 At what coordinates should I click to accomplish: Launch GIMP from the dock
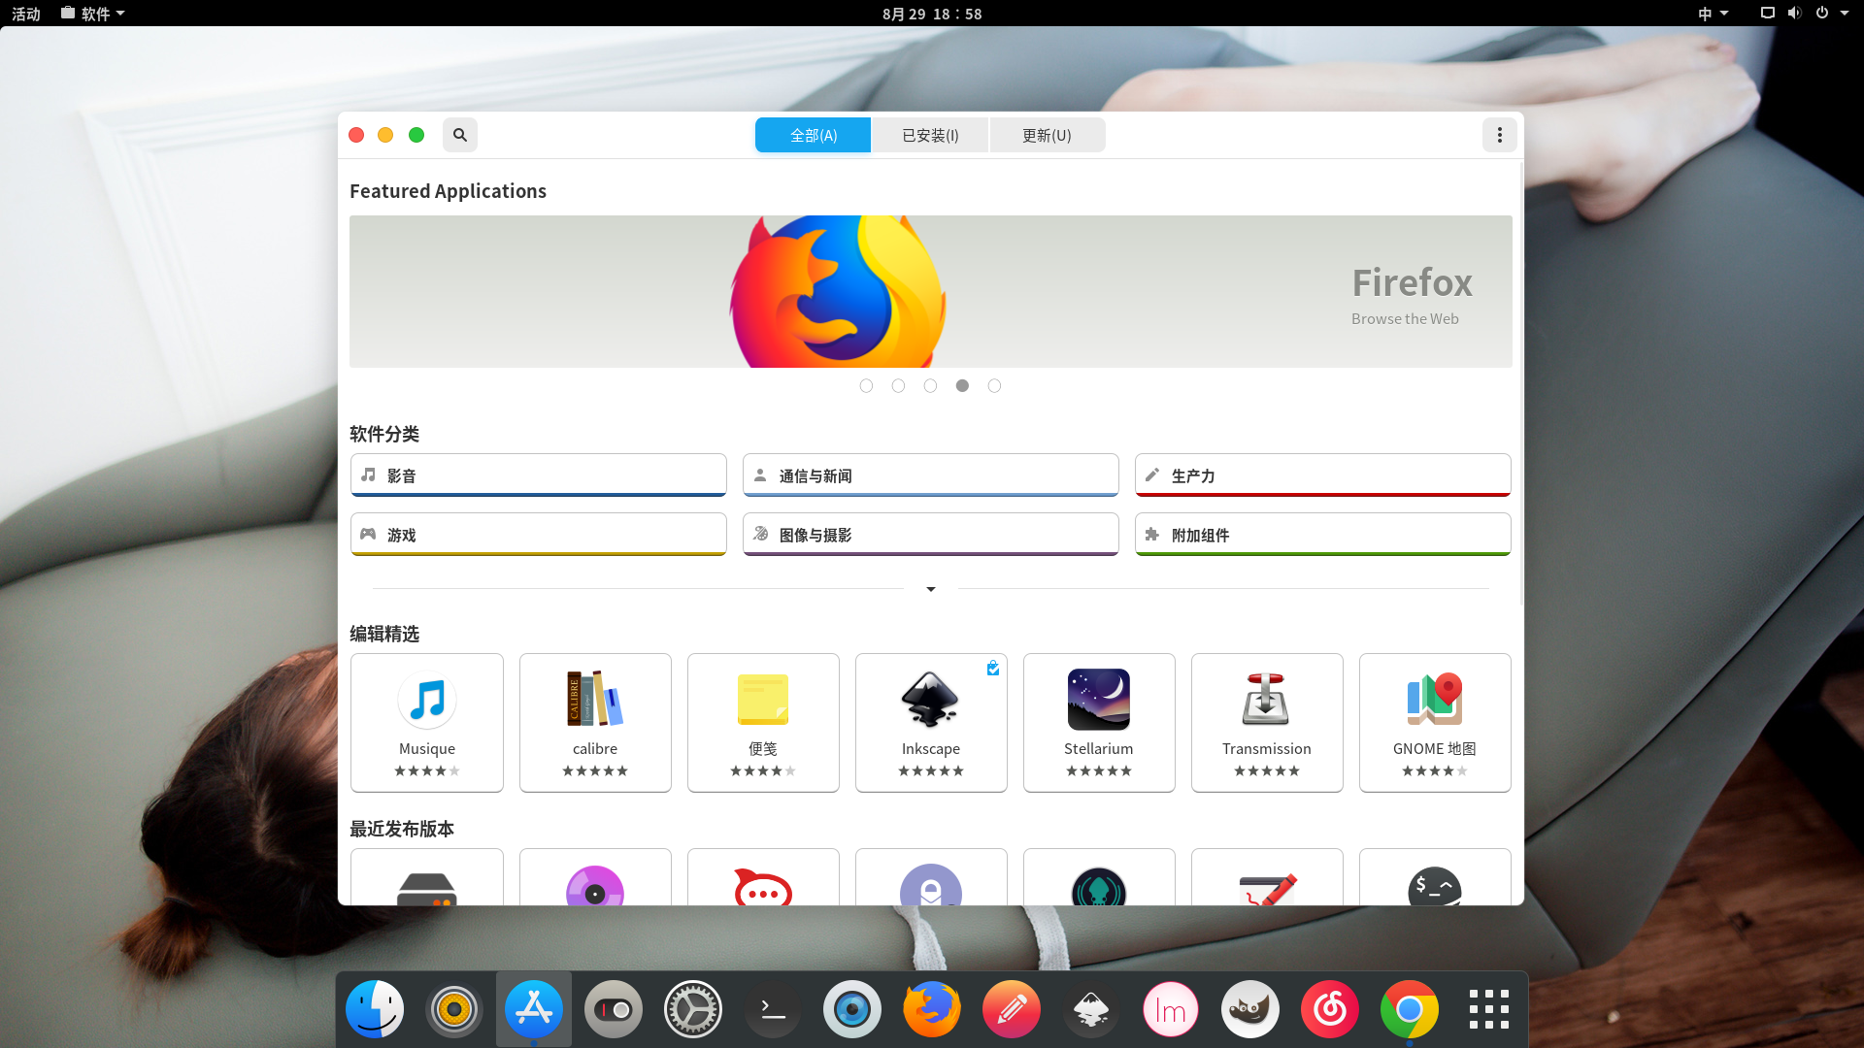coord(1250,1009)
